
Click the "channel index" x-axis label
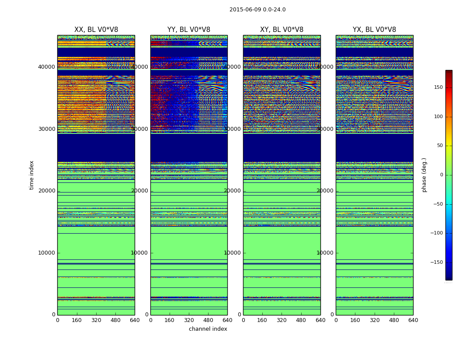[x=208, y=329]
